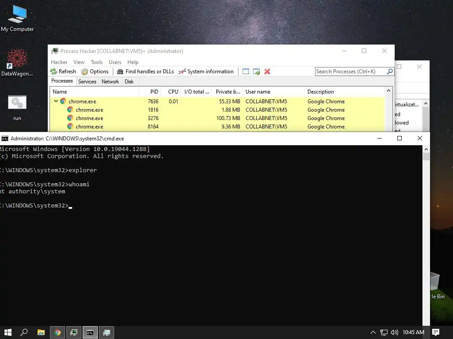The width and height of the screenshot is (453, 339).
Task: Sort processes by PID column
Action: 150,92
